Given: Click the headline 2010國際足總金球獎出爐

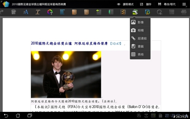Looking at the screenshot, I should (51, 43).
